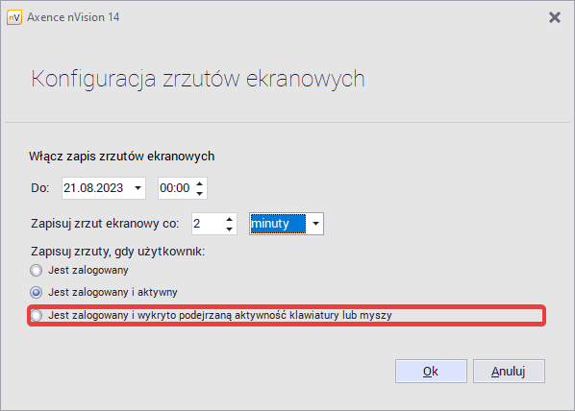Select 'Jest zalogowany i aktywny' radio button
Image resolution: width=575 pixels, height=411 pixels.
(x=36, y=292)
